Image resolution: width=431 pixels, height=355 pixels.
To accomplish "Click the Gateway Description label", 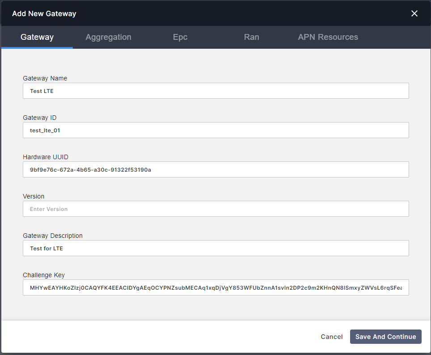I will 52,236.
